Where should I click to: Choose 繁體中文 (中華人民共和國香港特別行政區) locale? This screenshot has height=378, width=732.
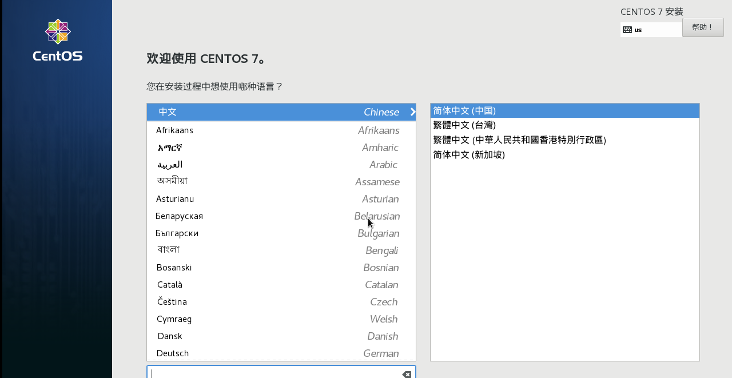pos(565,140)
